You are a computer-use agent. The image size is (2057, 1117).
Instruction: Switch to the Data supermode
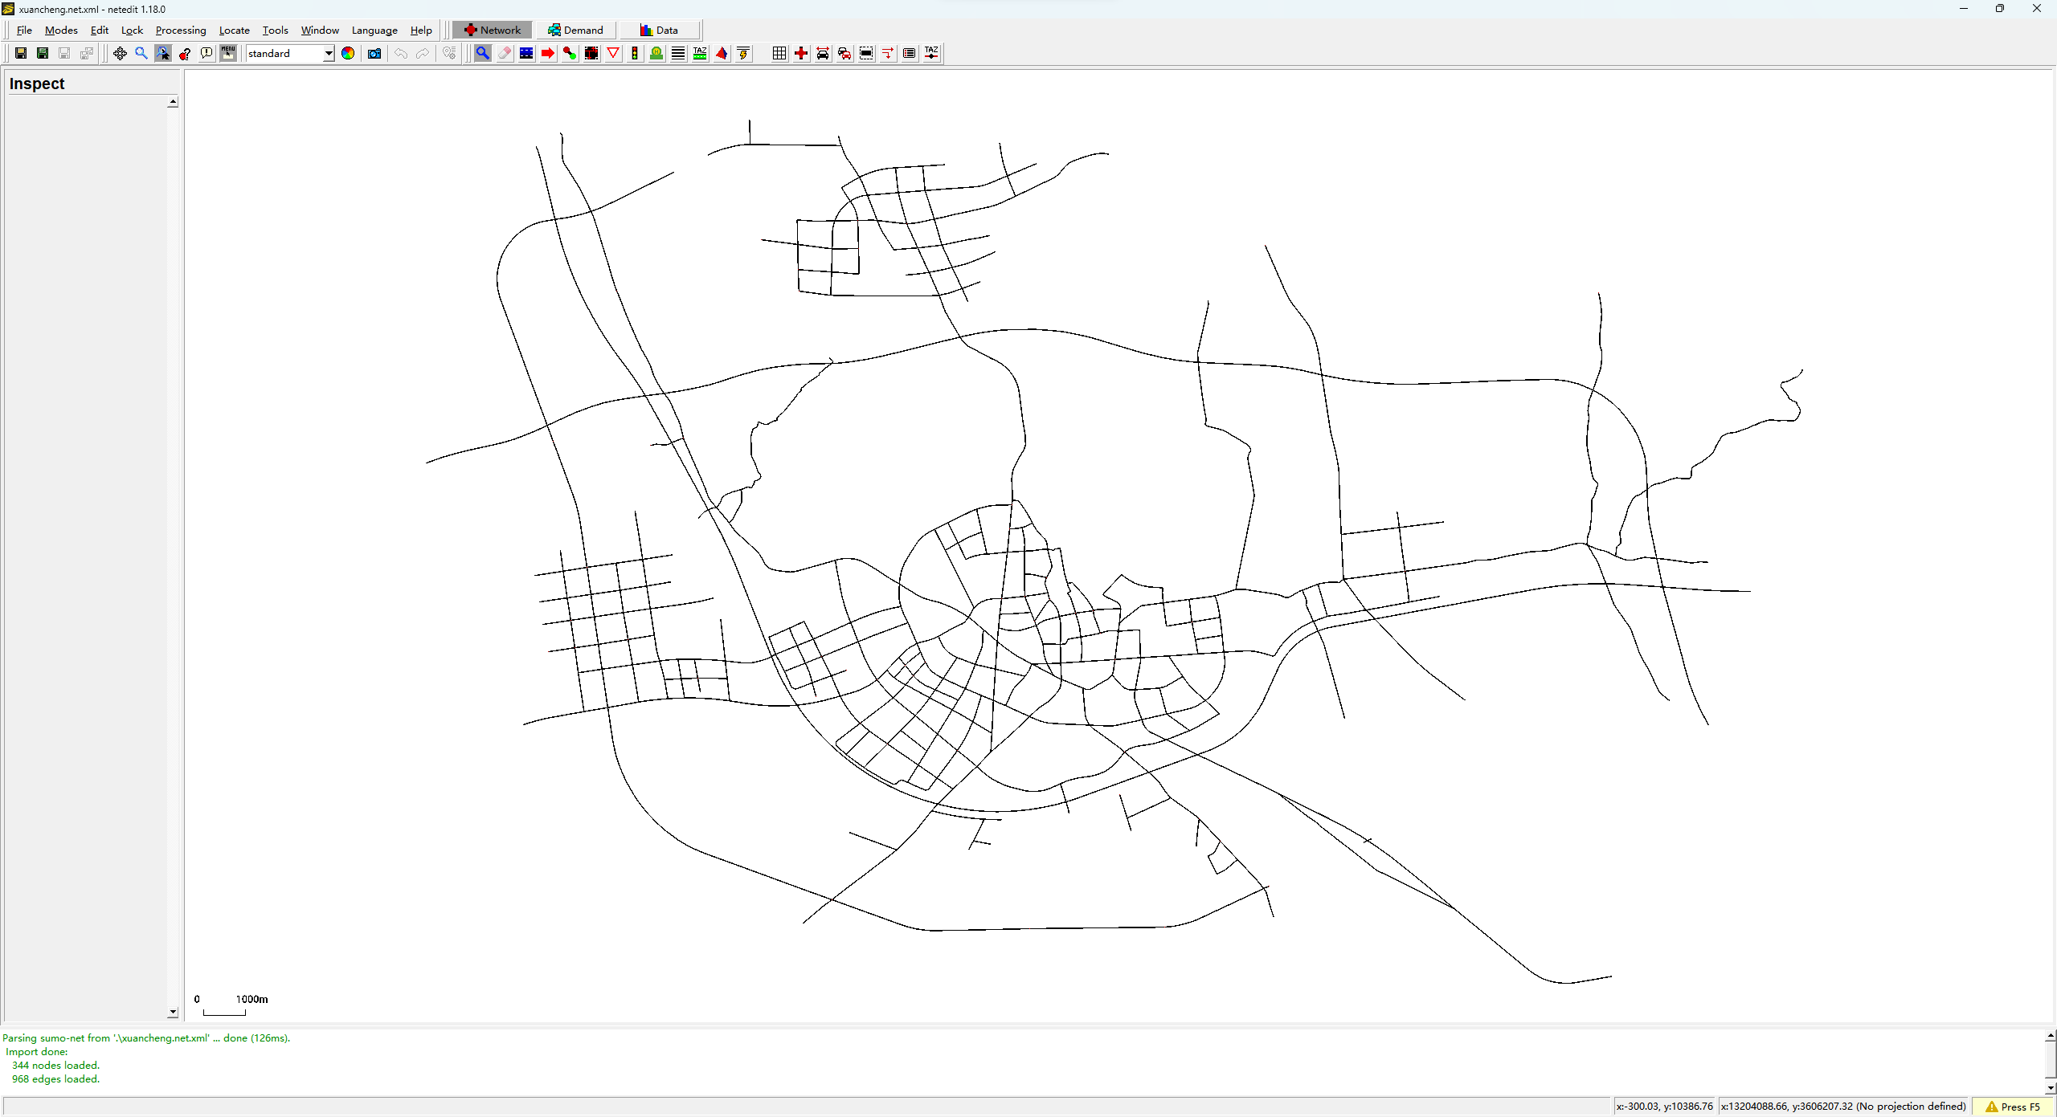click(x=659, y=31)
